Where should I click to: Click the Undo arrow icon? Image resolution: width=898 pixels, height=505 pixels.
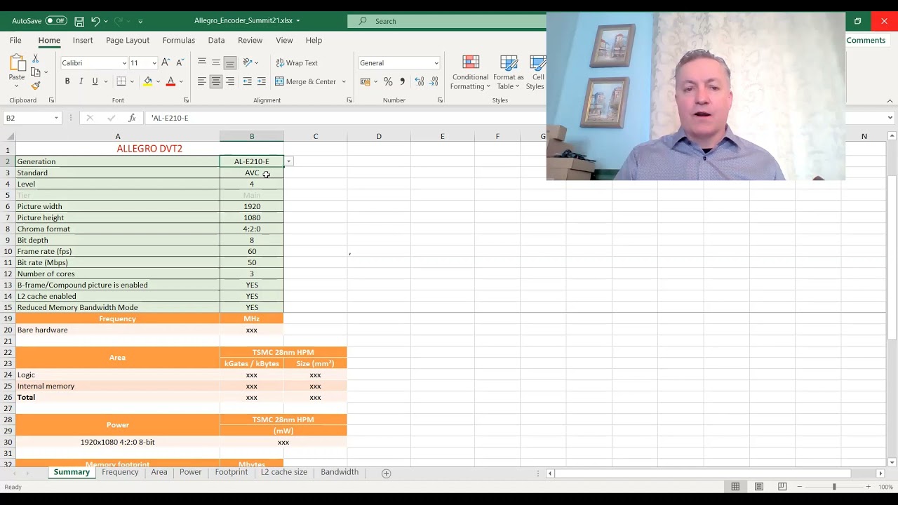(95, 21)
